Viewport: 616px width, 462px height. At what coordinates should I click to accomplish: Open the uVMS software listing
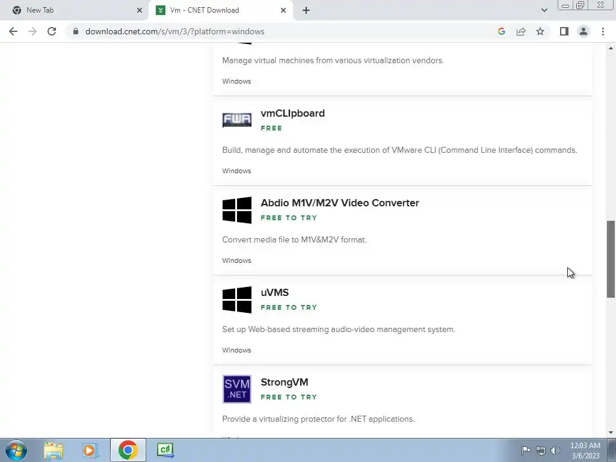[x=274, y=292]
